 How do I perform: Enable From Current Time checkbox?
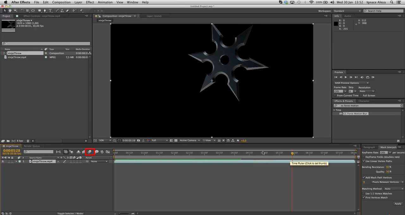(335, 95)
